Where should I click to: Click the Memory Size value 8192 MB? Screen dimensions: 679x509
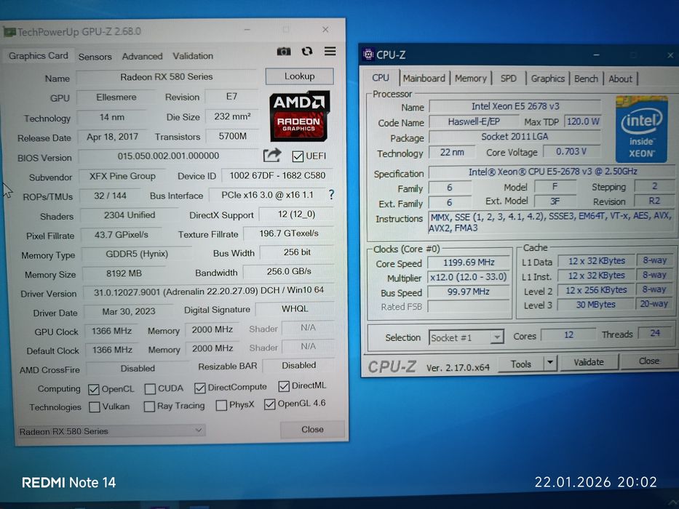124,273
